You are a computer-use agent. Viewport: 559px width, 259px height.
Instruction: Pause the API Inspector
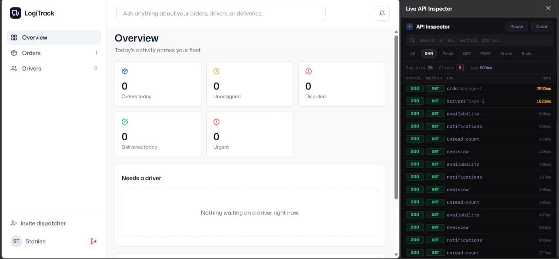click(x=516, y=27)
